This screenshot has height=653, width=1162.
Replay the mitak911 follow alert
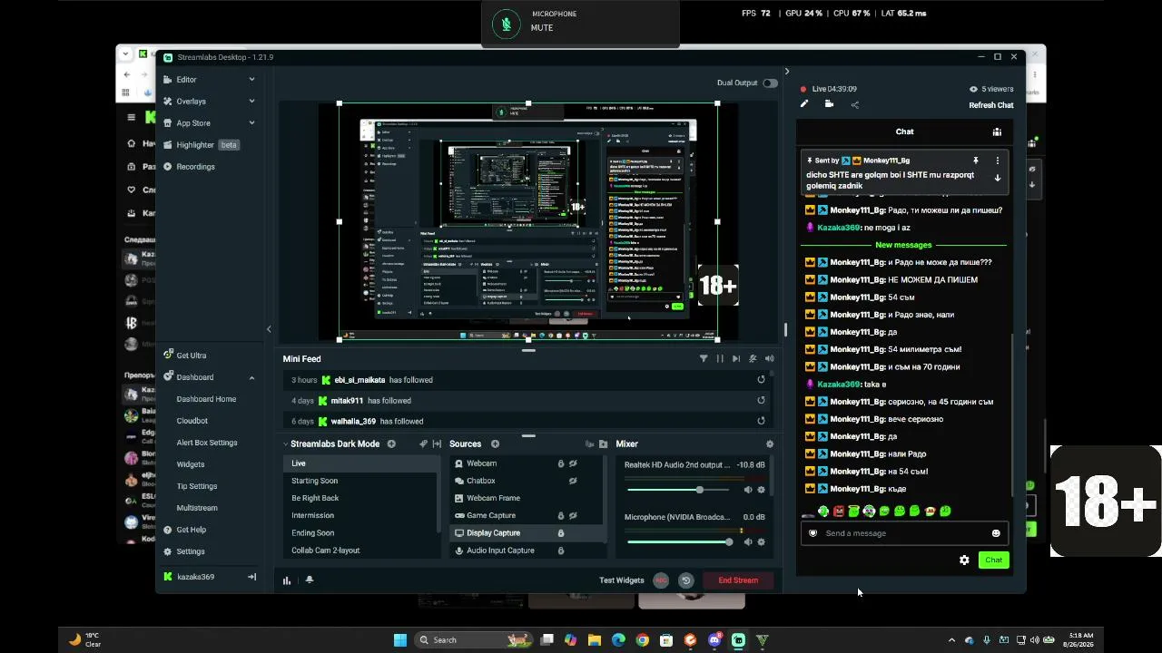click(x=761, y=401)
